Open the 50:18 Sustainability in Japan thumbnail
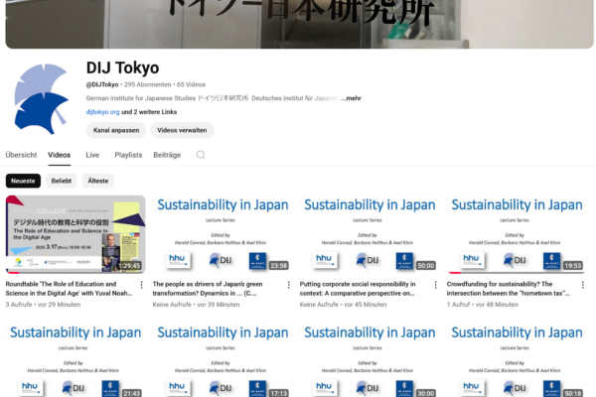Viewport: 596px width, 397px height. pyautogui.click(x=517, y=360)
